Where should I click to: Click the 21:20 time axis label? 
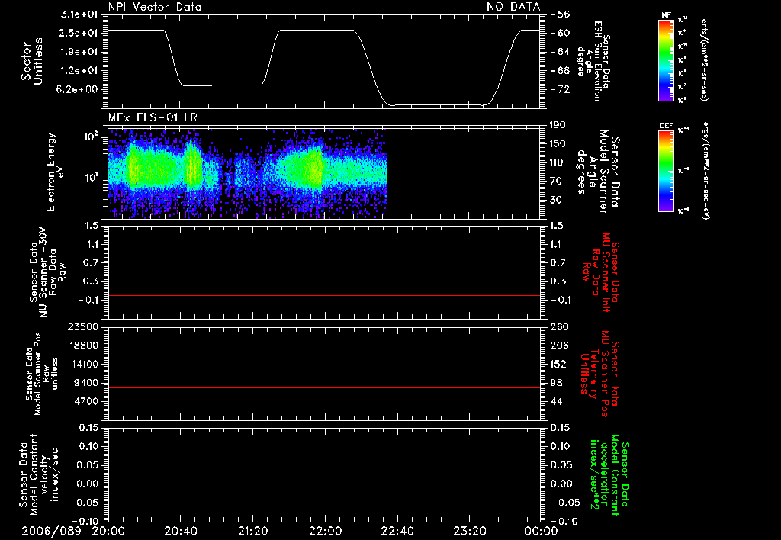pyautogui.click(x=252, y=532)
